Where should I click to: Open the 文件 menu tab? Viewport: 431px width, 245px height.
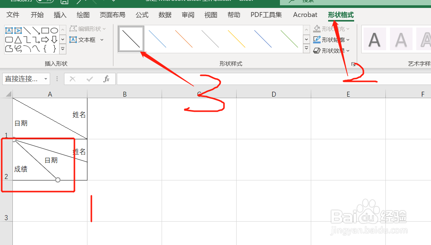tap(13, 15)
